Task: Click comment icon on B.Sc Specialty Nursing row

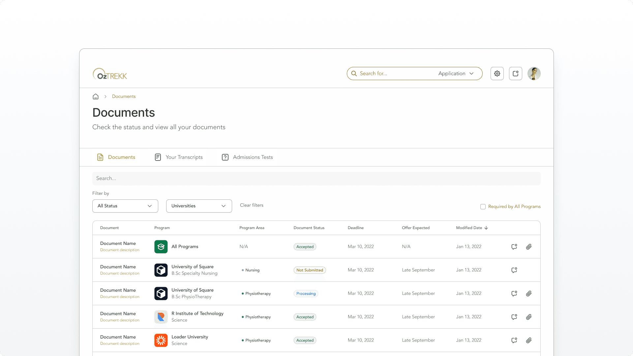Action: [514, 270]
